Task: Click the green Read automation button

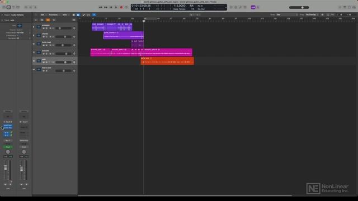Action: (8, 147)
